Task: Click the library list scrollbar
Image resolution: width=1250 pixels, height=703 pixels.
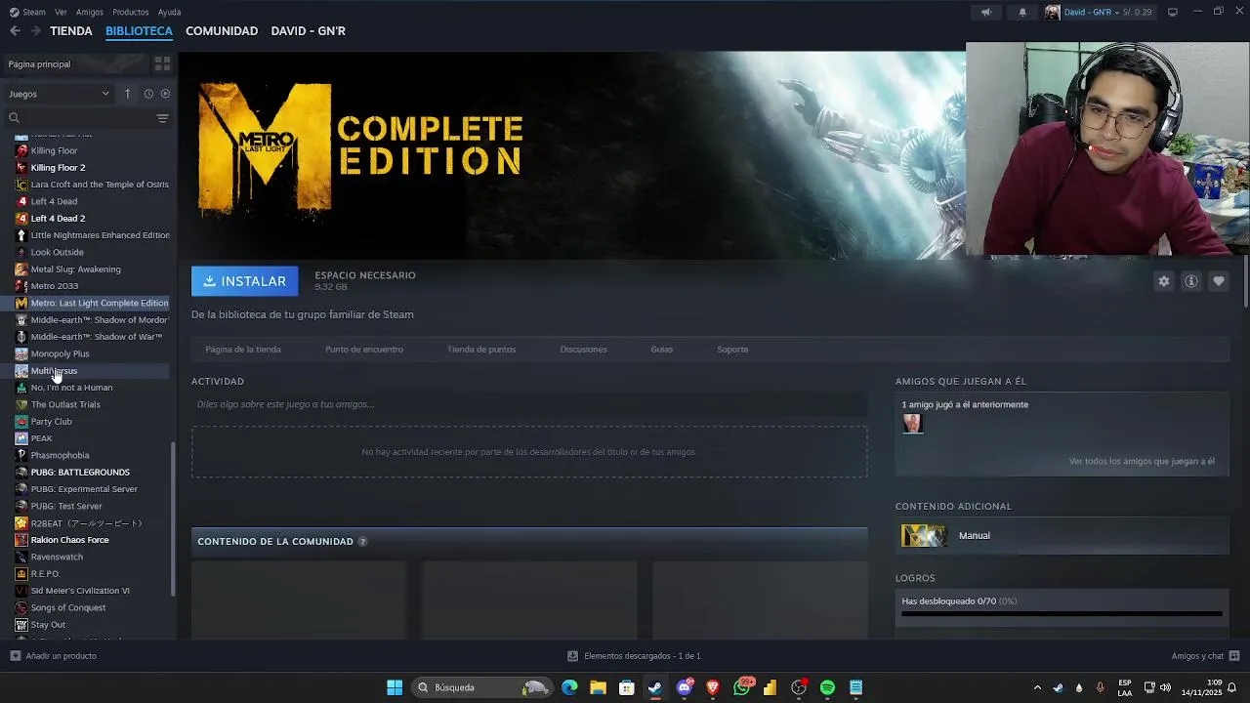Action: tap(174, 519)
